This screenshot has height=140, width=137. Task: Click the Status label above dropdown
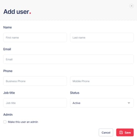click(x=75, y=93)
